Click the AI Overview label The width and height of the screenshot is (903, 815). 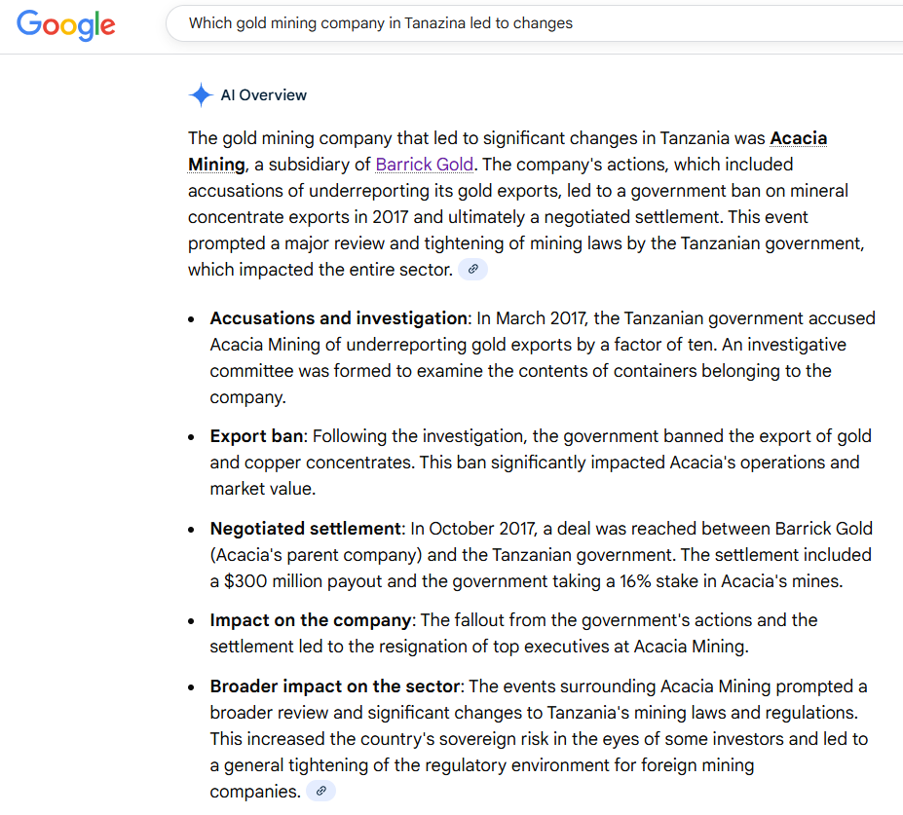point(263,95)
